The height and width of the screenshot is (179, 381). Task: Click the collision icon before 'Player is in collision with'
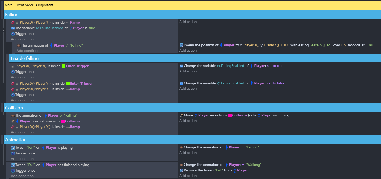point(13,121)
